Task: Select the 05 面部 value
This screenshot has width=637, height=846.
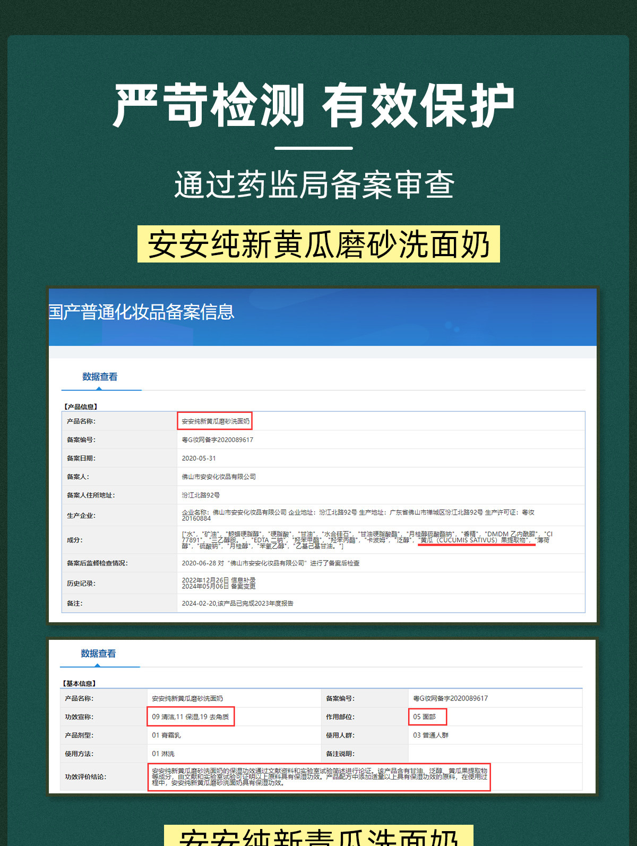Action: 425,717
